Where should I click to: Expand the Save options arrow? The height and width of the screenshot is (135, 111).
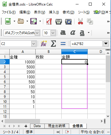pyautogui.click(x=40, y=21)
